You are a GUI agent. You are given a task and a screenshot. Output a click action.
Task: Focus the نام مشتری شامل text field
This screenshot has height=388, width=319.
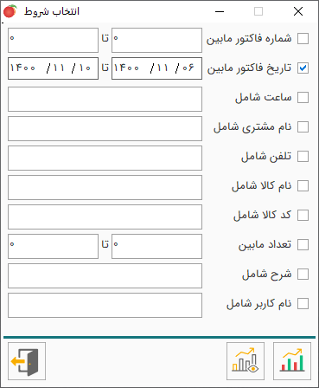tap(105, 129)
